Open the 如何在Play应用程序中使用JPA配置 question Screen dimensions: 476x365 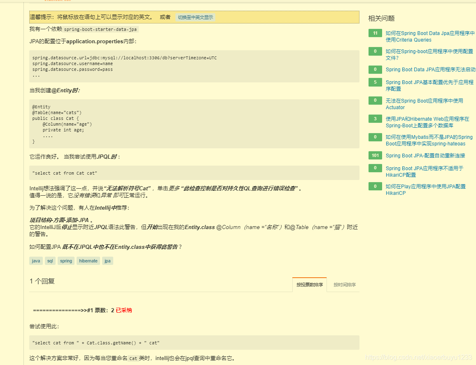tap(426, 190)
